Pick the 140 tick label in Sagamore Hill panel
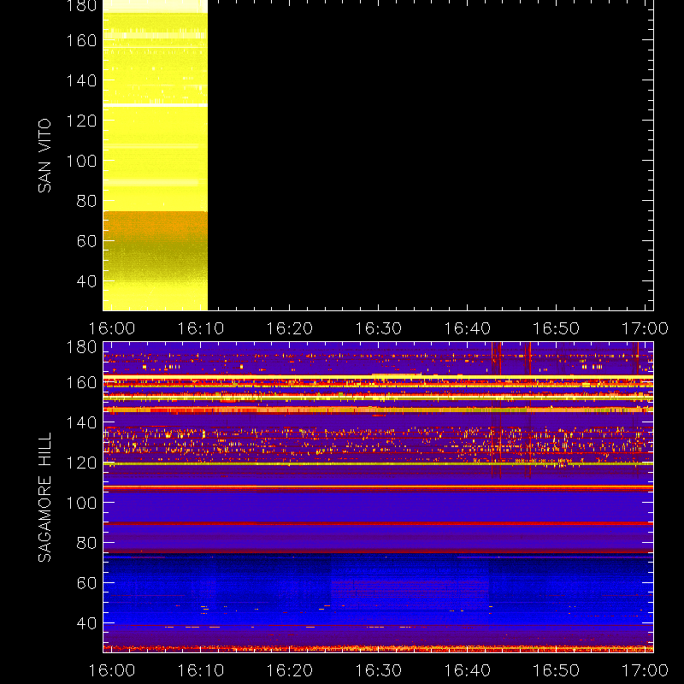 (81, 422)
